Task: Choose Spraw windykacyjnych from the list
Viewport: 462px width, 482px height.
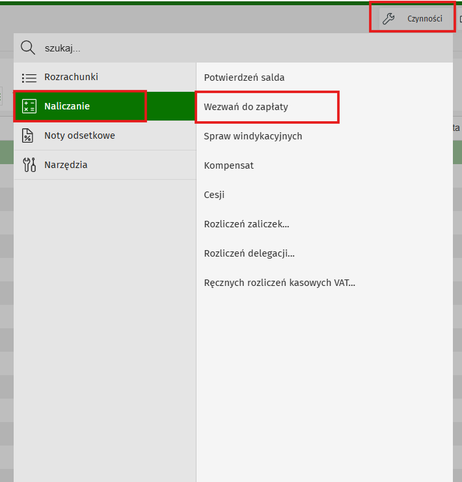Action: (252, 136)
